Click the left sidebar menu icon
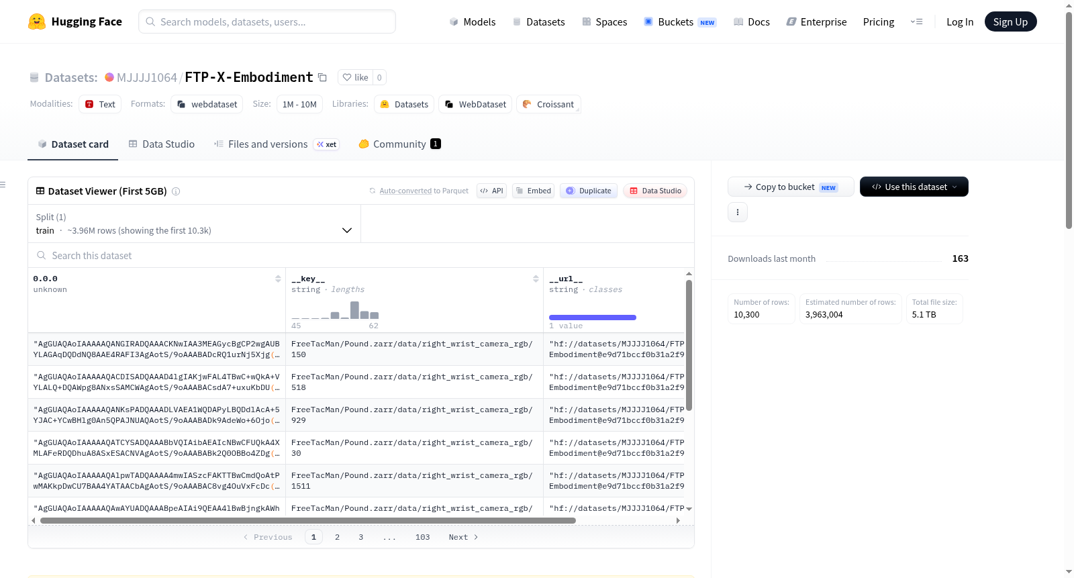The width and height of the screenshot is (1074, 578). (3, 185)
